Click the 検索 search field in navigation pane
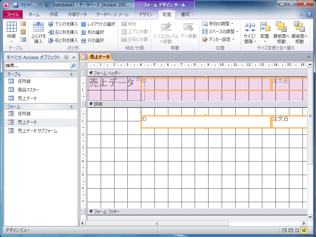The width and height of the screenshot is (316, 237). [38, 66]
